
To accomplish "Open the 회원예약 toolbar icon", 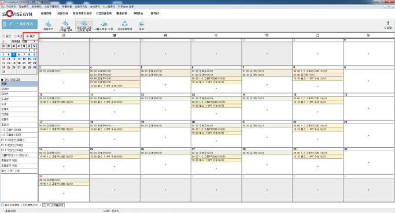I will [48, 25].
